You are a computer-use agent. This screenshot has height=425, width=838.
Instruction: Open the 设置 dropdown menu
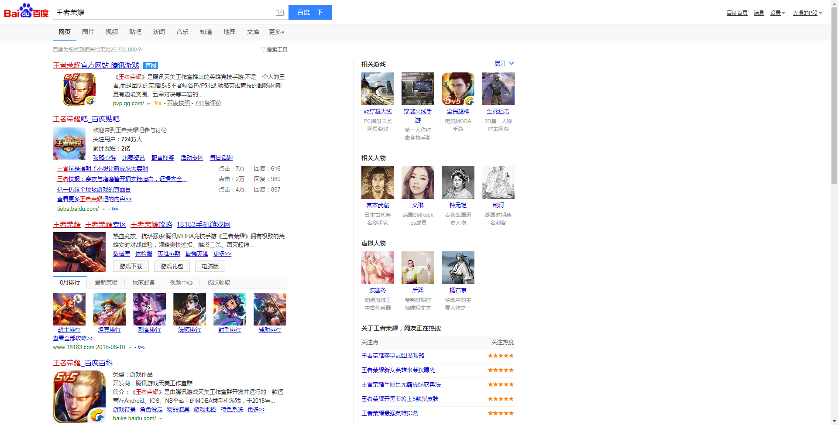click(x=777, y=13)
